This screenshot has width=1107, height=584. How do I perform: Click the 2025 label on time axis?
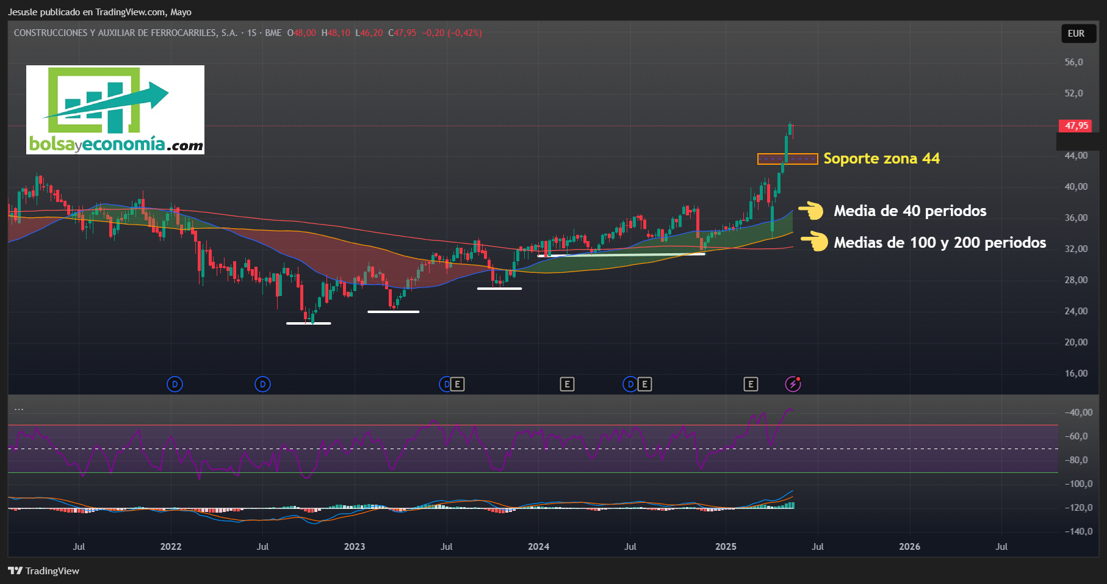point(726,546)
